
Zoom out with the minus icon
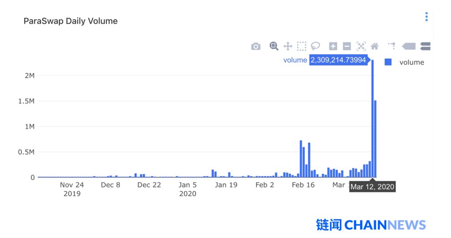point(347,46)
